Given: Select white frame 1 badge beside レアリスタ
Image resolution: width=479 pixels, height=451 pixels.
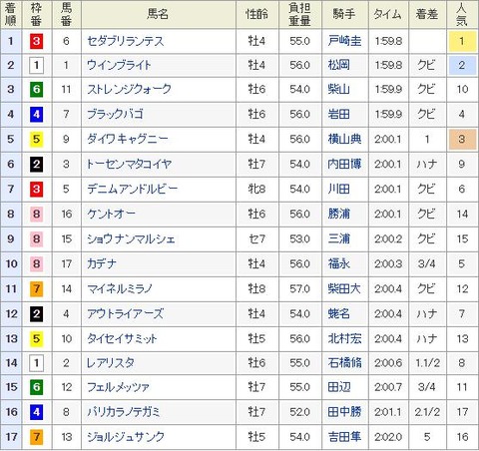Looking at the screenshot, I should click(36, 363).
